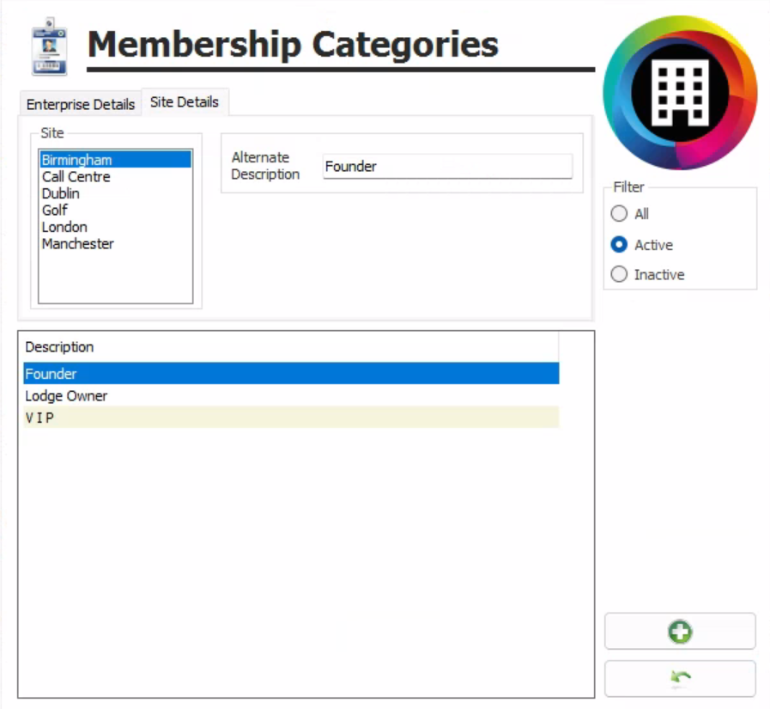Select the V I P category row
The height and width of the screenshot is (709, 770).
click(x=291, y=417)
